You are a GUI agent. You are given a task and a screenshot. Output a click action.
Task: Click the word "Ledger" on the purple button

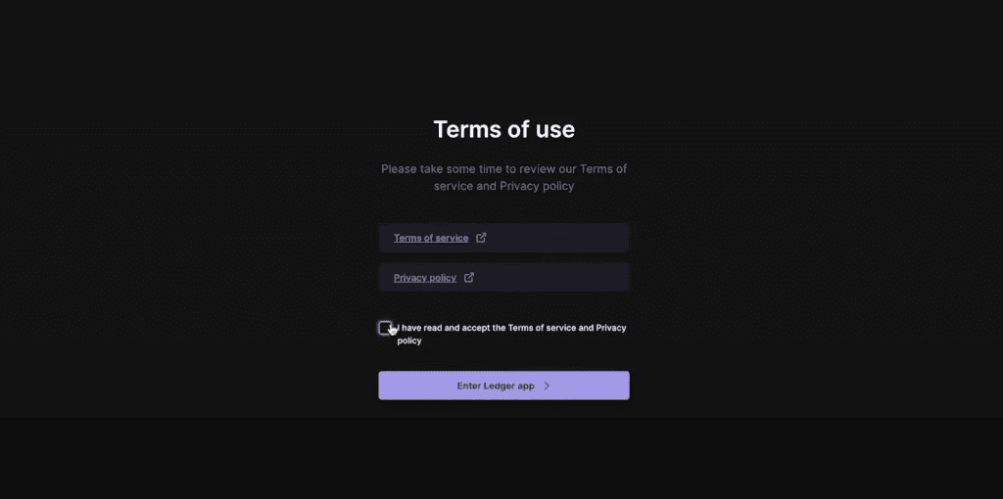point(500,386)
